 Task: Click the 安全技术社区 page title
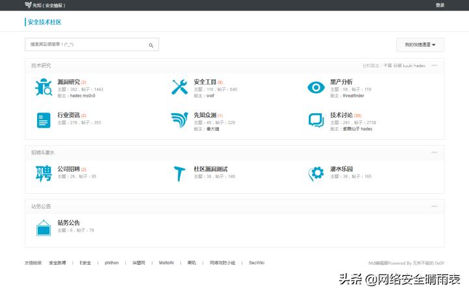point(44,22)
